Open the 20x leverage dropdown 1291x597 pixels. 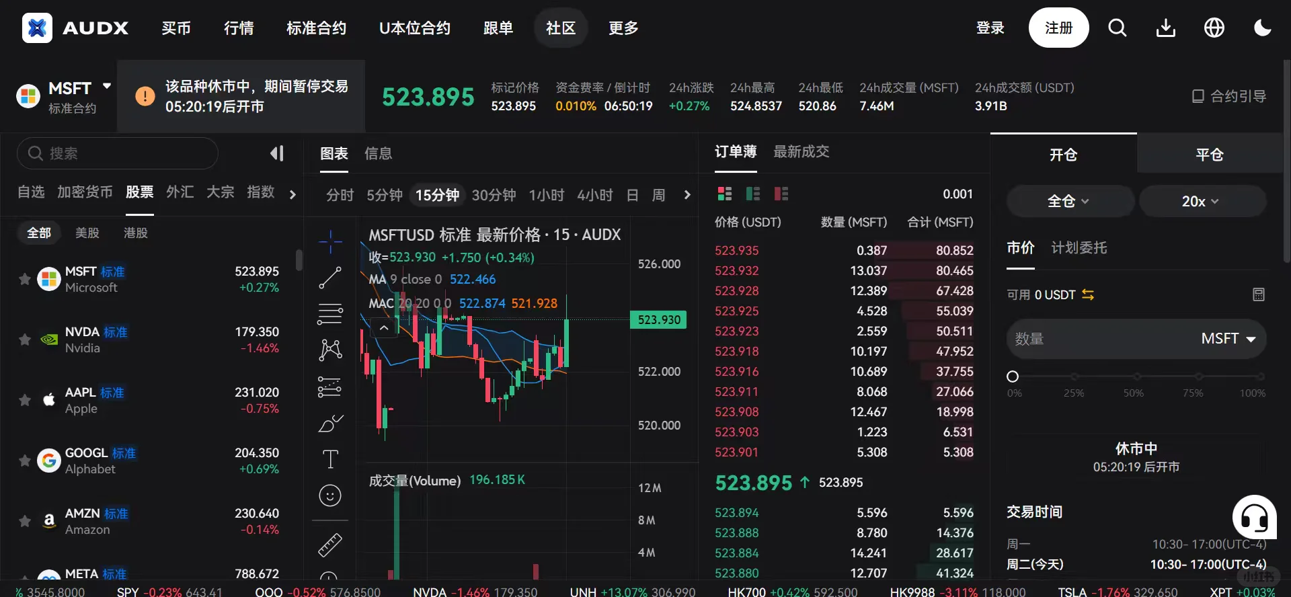point(1202,201)
